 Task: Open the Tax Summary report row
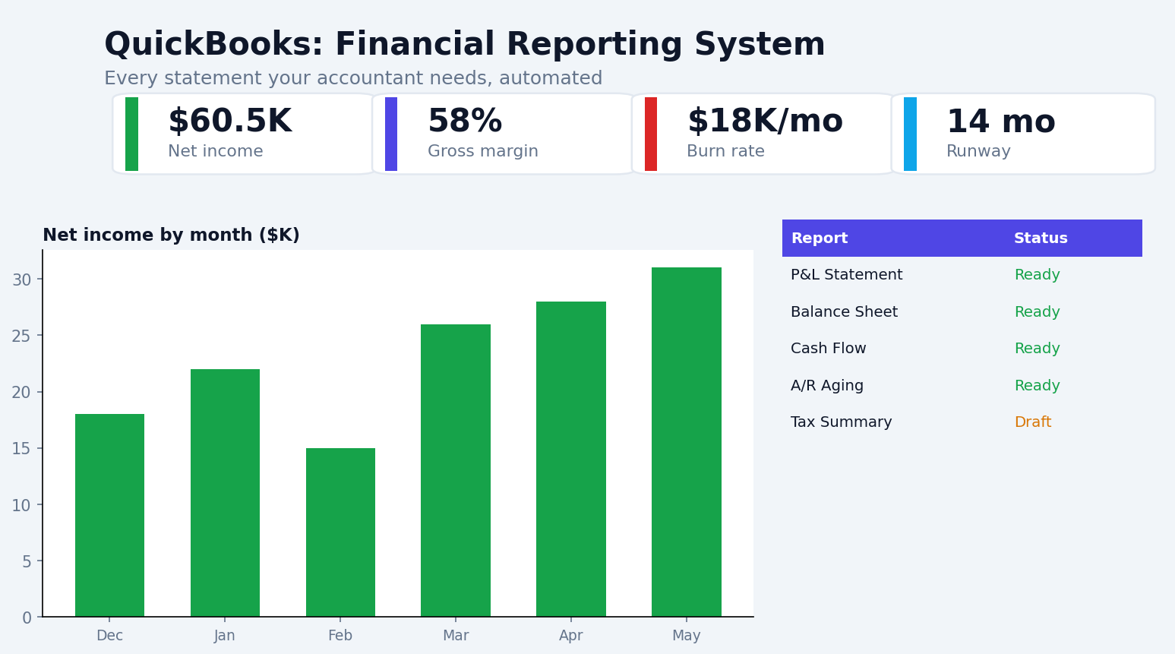tap(962, 422)
